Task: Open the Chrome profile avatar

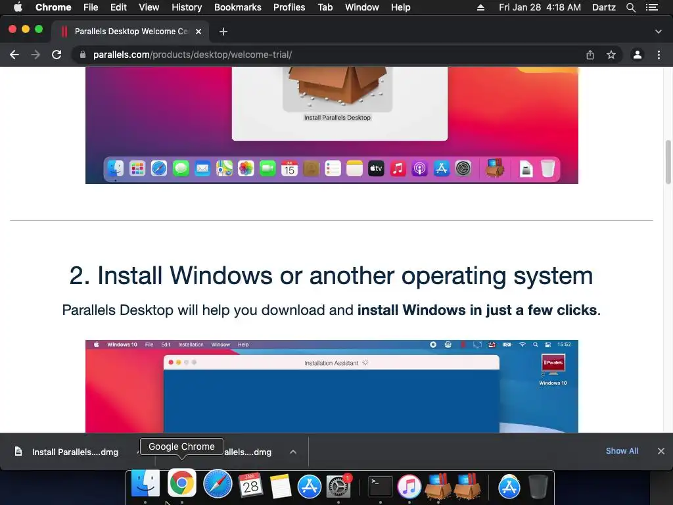Action: 638,55
